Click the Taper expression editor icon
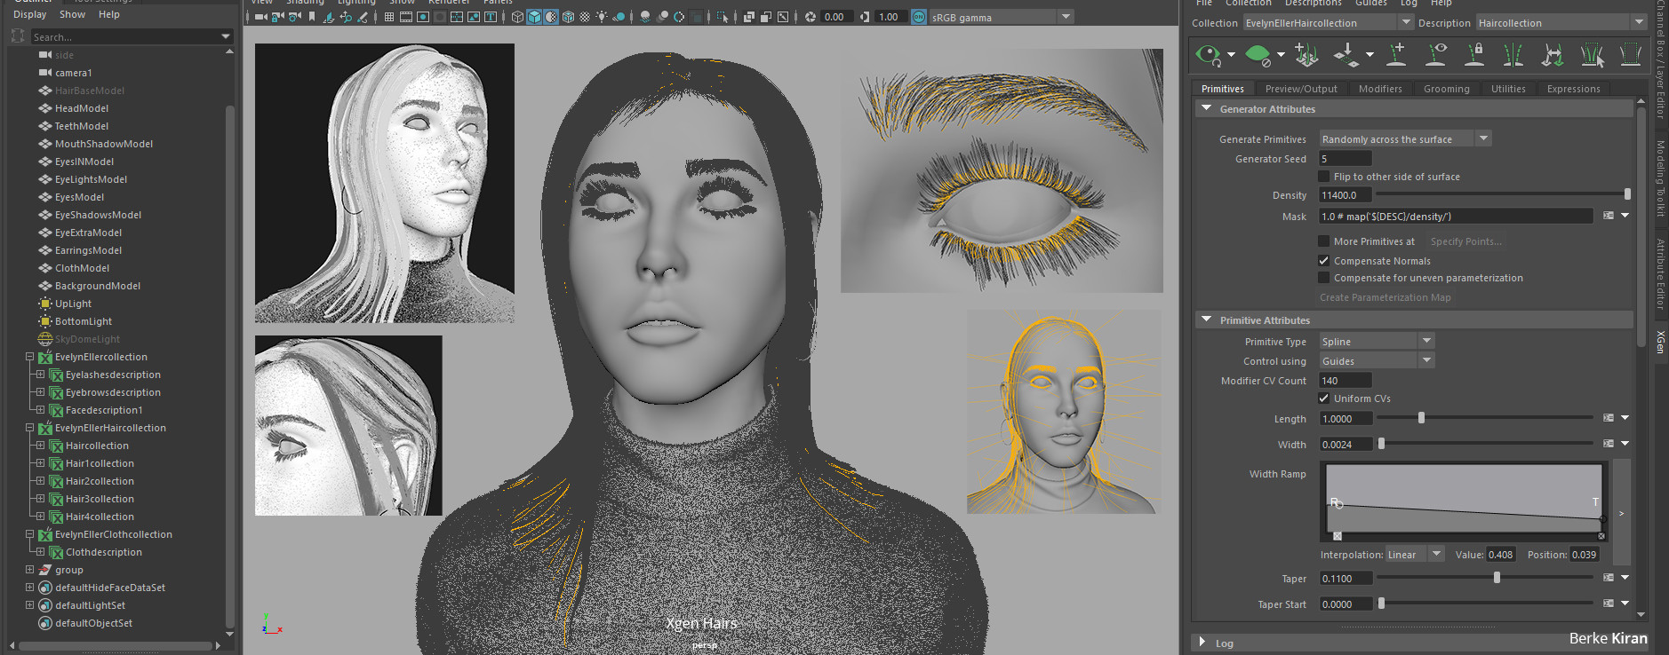The image size is (1669, 655). pos(1609,578)
